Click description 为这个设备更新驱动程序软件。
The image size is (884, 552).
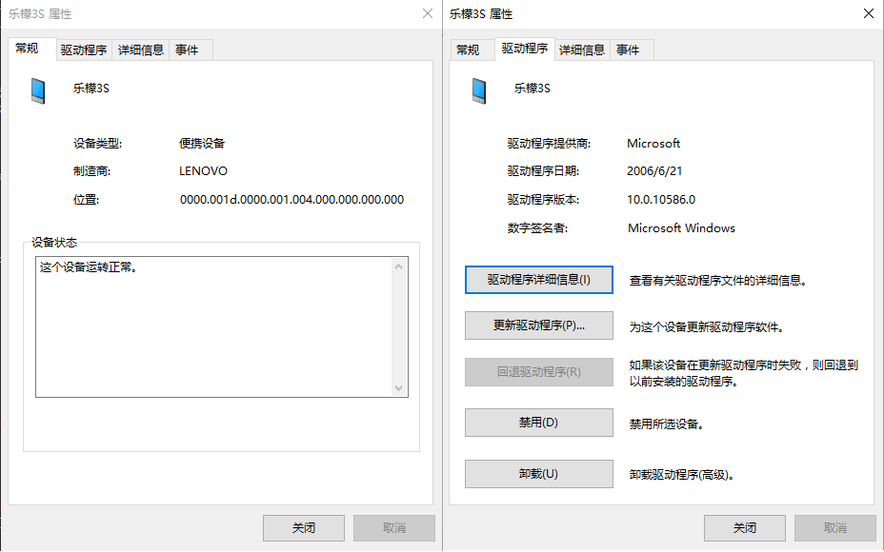click(x=707, y=327)
